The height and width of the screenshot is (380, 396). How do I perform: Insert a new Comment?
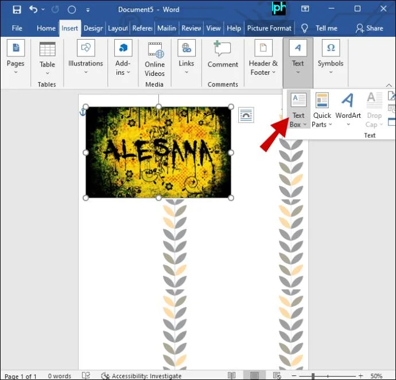(223, 54)
